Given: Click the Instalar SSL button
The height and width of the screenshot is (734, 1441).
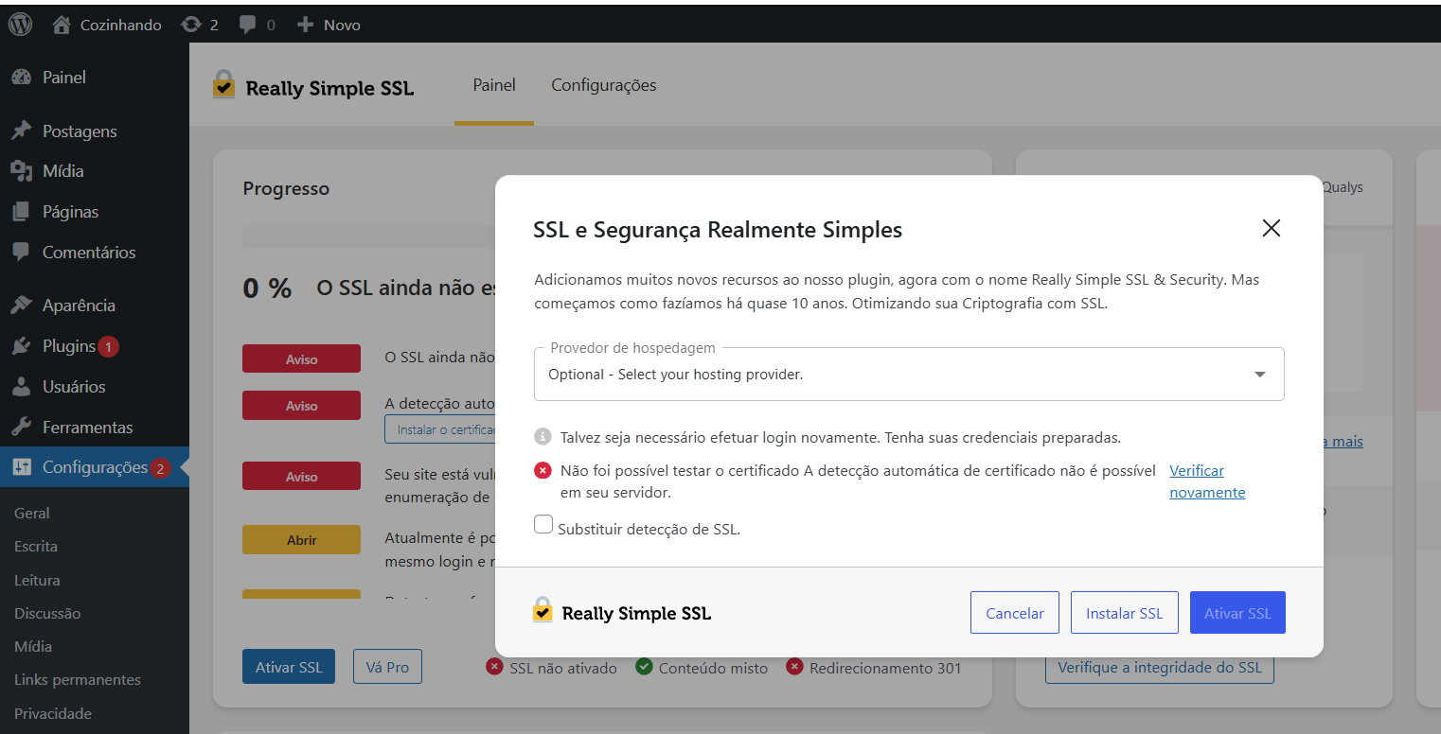Looking at the screenshot, I should pyautogui.click(x=1124, y=613).
